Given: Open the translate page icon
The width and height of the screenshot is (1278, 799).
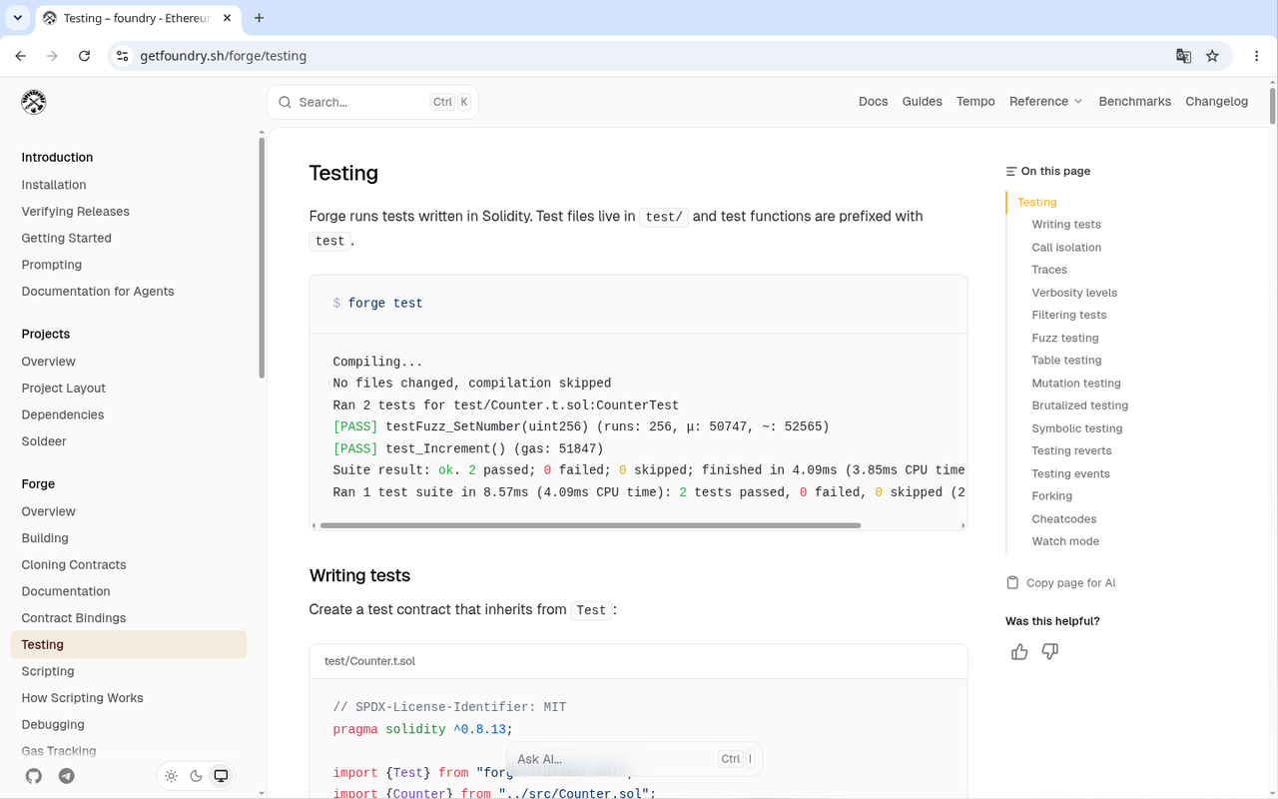Looking at the screenshot, I should [1183, 56].
